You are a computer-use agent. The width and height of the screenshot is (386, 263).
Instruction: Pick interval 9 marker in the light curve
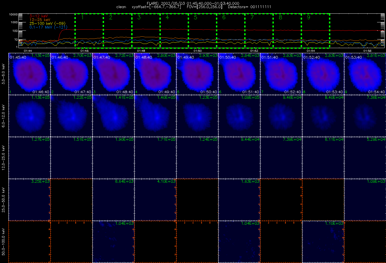click(309, 17)
